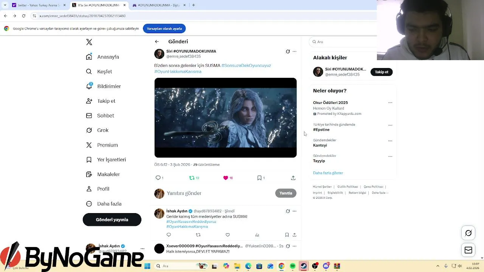Click Grok icon on the main post

tap(288, 51)
